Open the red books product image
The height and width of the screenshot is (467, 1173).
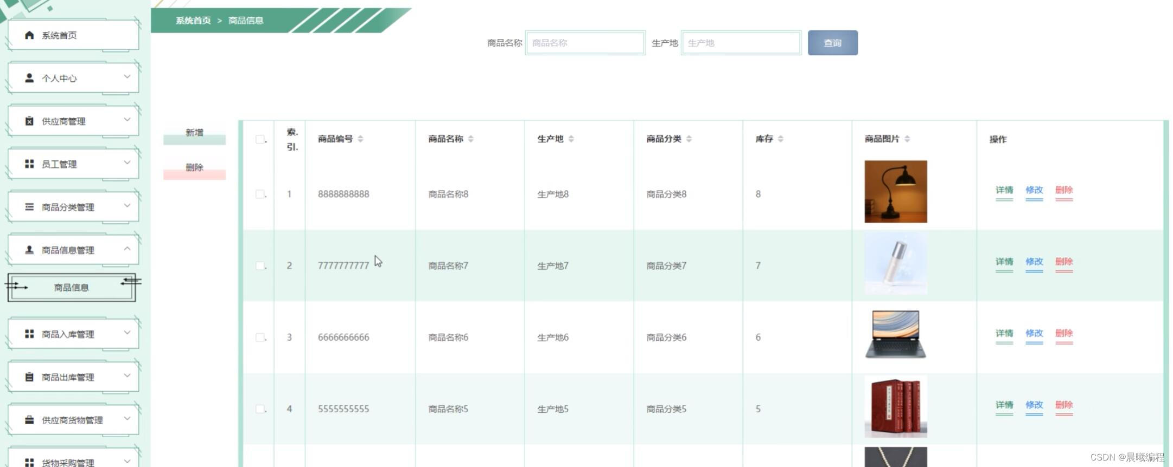pos(896,406)
